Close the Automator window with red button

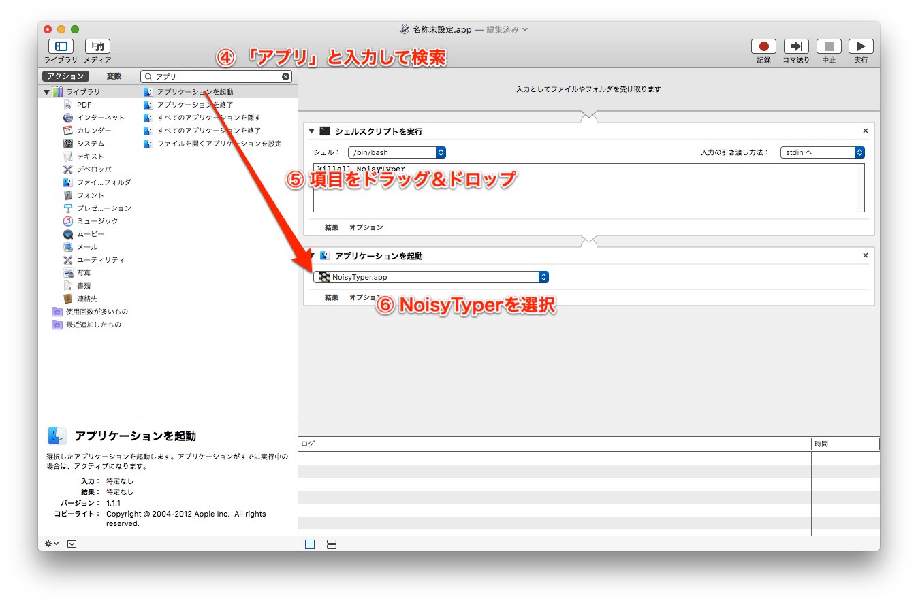pos(48,29)
